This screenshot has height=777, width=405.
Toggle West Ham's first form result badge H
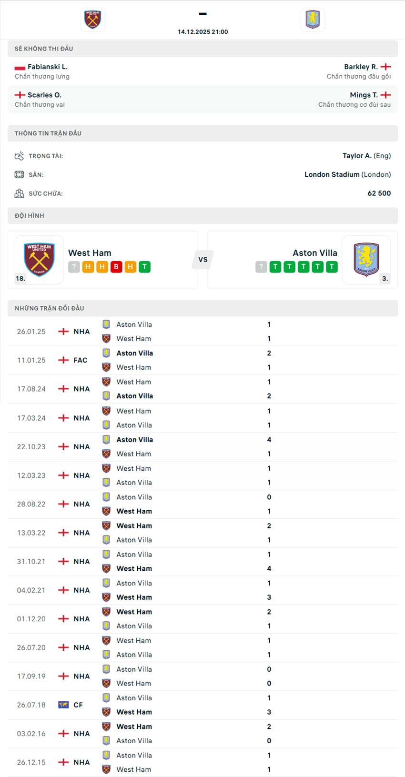coord(88,267)
